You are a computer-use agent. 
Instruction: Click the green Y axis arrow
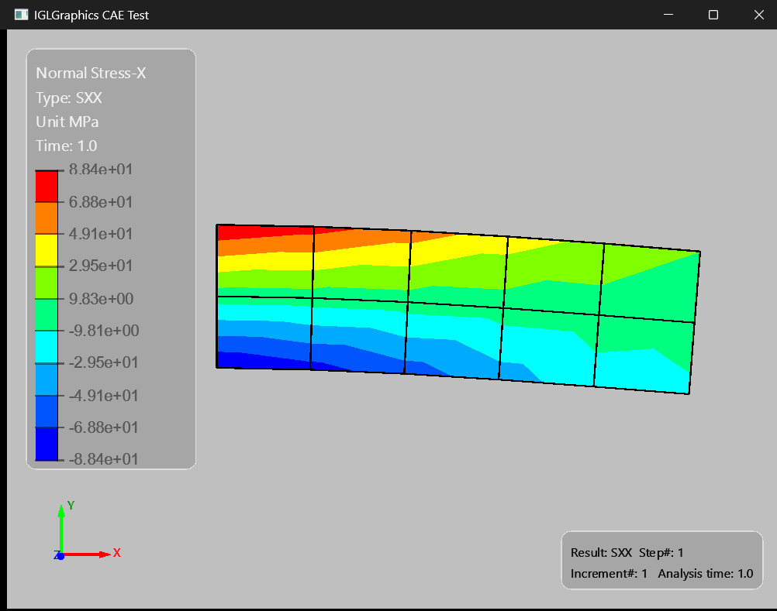point(61,528)
